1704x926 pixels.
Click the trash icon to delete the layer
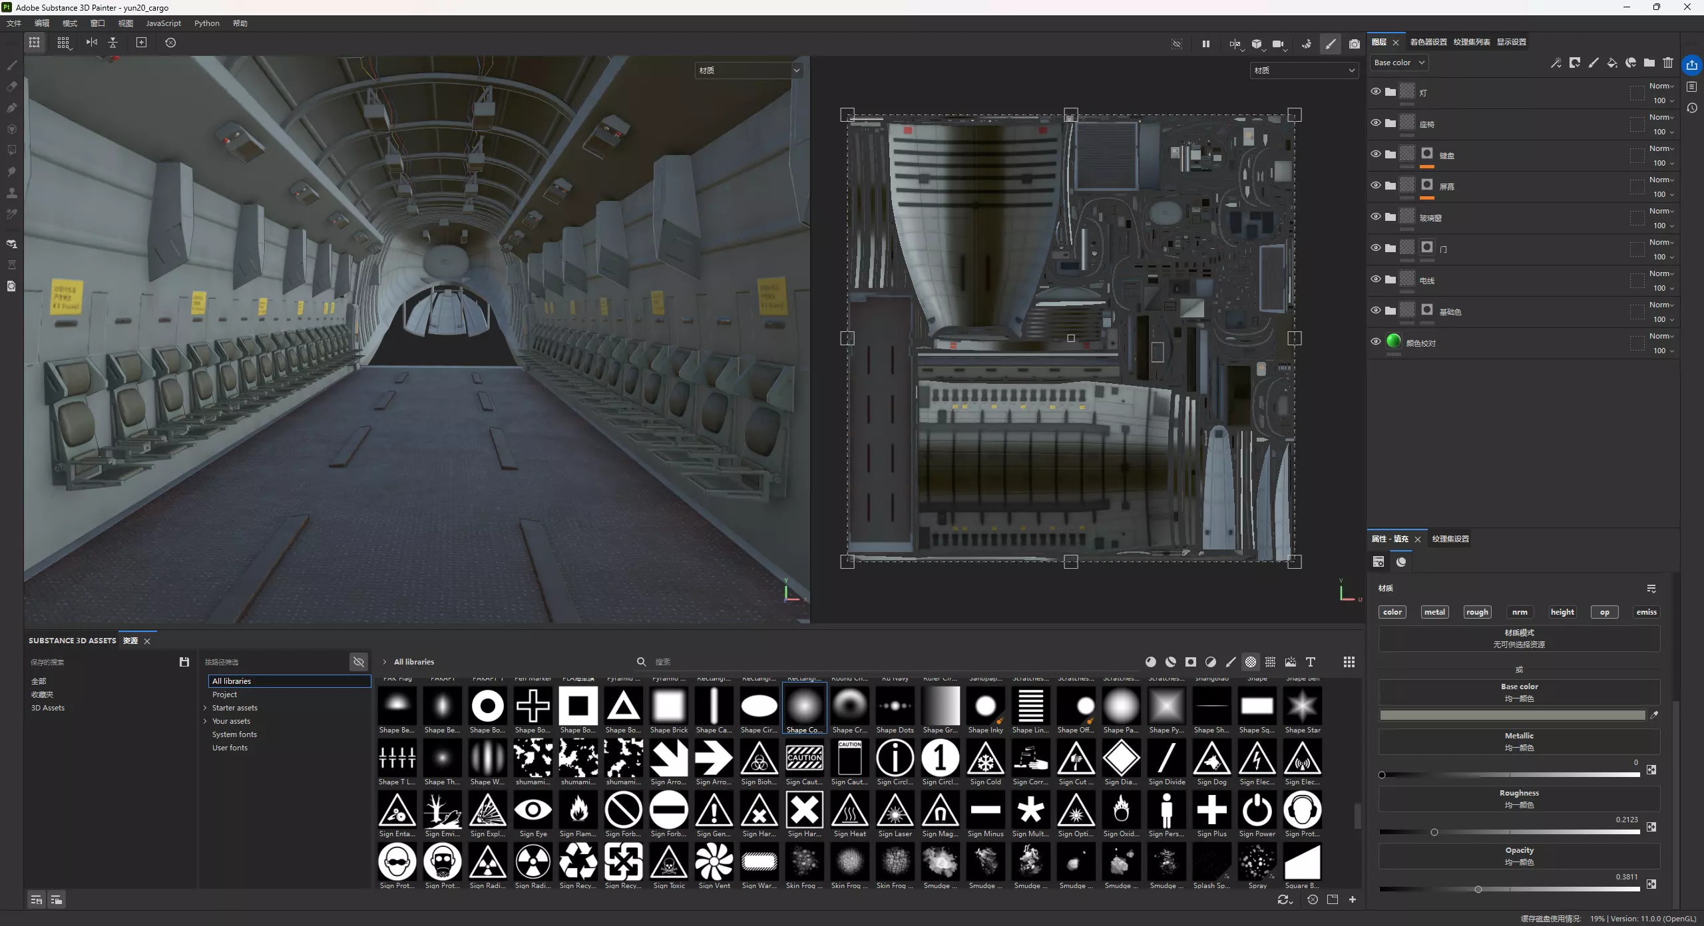click(x=1667, y=63)
